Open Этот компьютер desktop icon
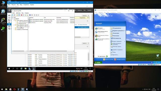 click(x=3, y=4)
